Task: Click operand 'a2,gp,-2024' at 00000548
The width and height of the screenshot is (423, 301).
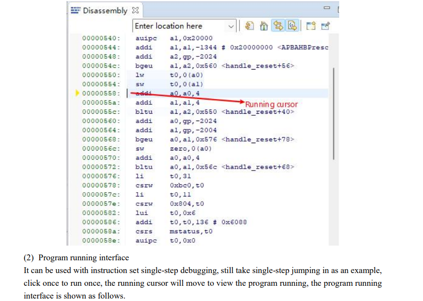Action: click(193, 57)
